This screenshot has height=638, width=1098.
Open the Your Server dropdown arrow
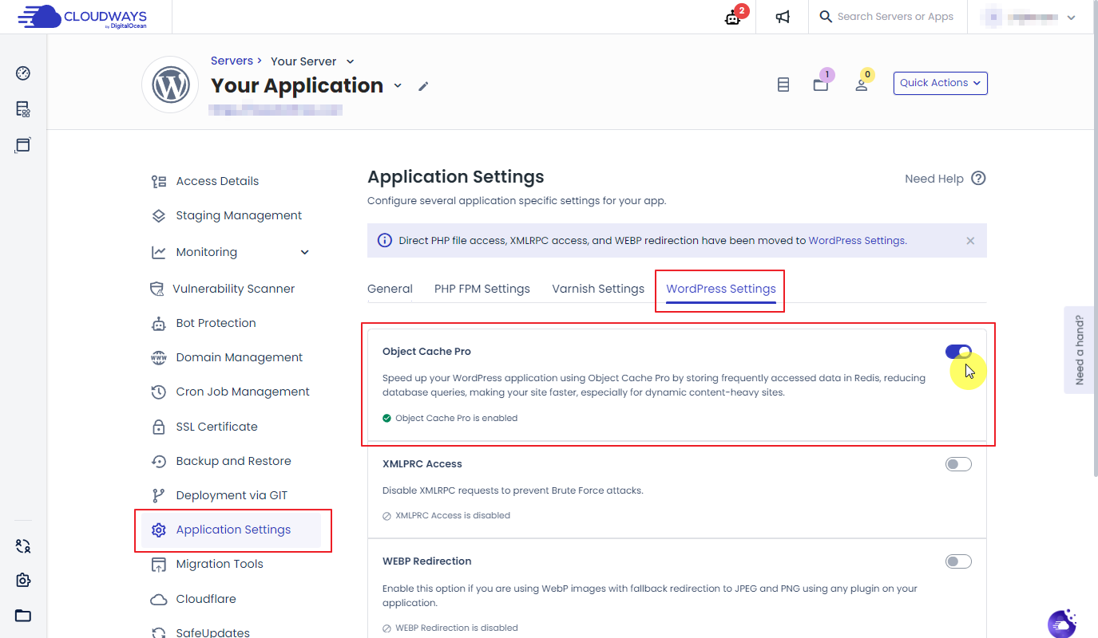point(350,61)
